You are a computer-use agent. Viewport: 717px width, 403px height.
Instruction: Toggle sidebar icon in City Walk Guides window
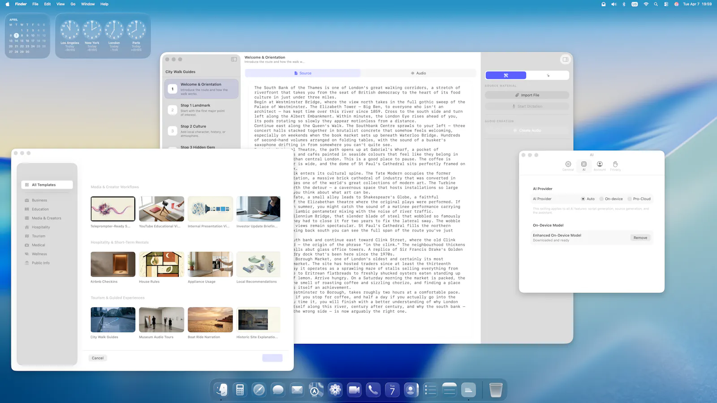(x=234, y=59)
